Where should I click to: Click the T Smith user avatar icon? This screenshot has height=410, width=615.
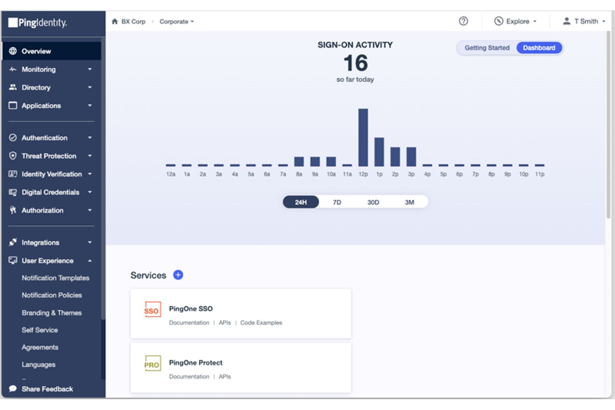pyautogui.click(x=566, y=21)
